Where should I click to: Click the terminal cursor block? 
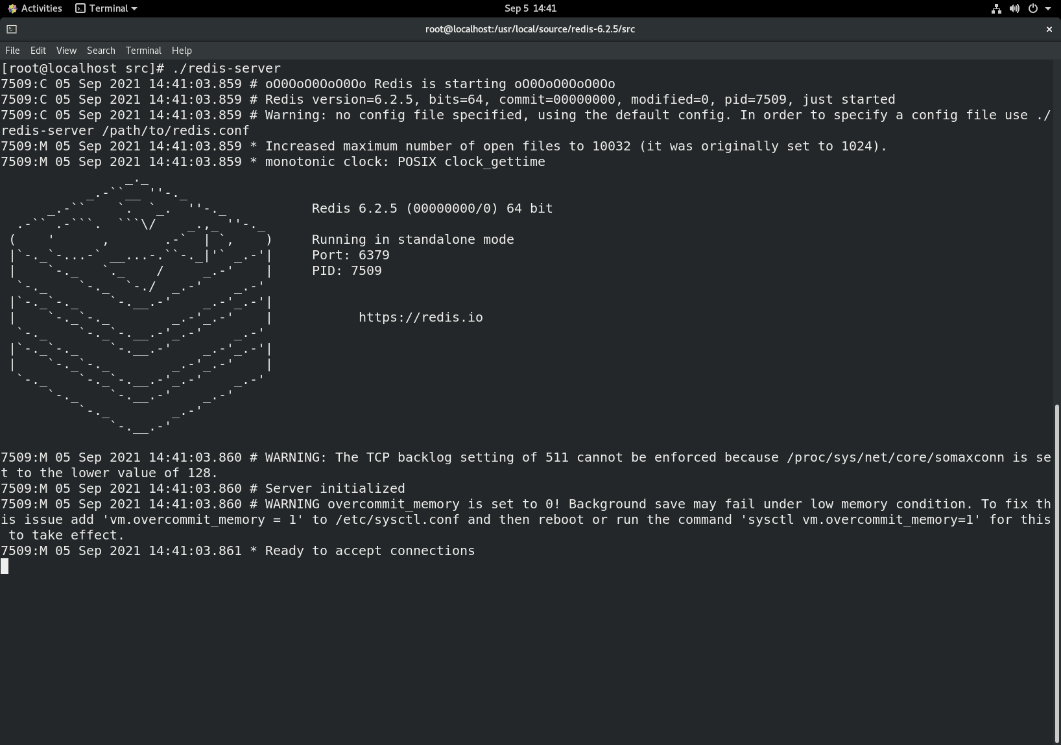coord(5,566)
